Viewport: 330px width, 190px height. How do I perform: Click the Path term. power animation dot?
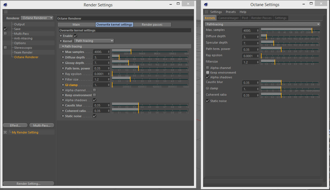[x=63, y=68]
